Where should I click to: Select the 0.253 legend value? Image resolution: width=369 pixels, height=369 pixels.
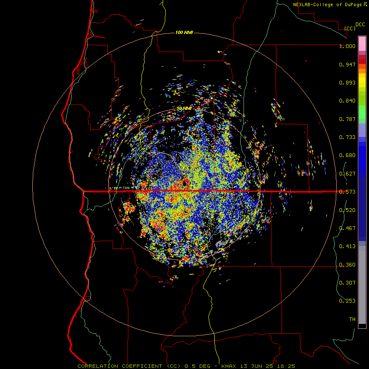coord(347,301)
